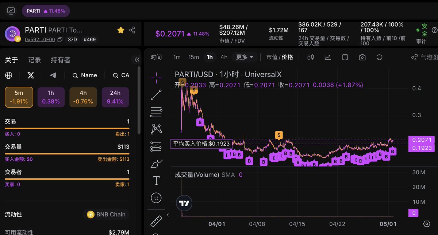Copy the 0x592...0F00 contract address
This screenshot has height=235, width=438.
(x=60, y=39)
